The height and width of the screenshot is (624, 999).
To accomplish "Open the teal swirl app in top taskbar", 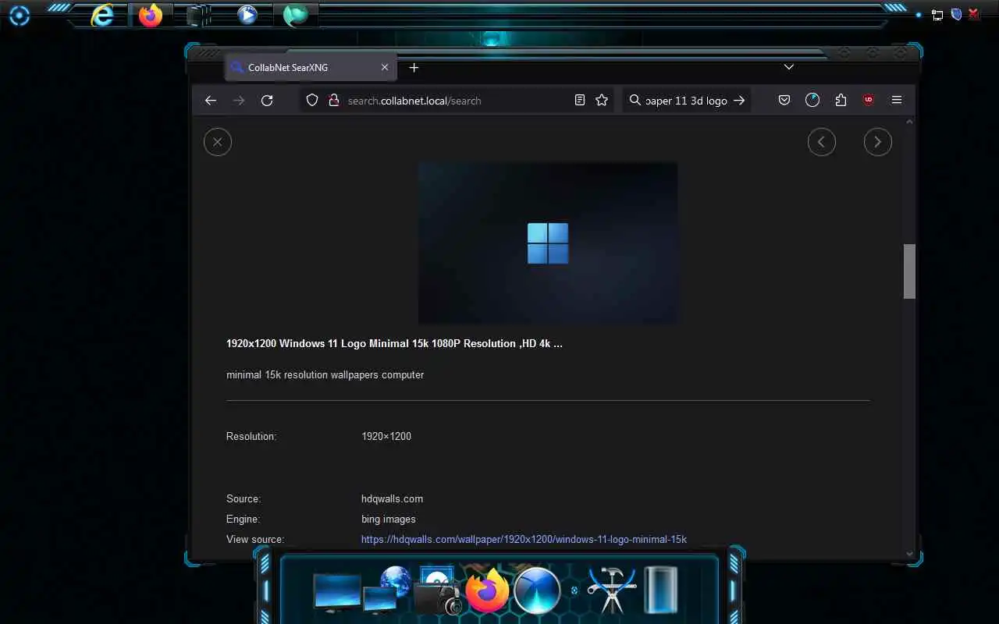I will 295,15.
